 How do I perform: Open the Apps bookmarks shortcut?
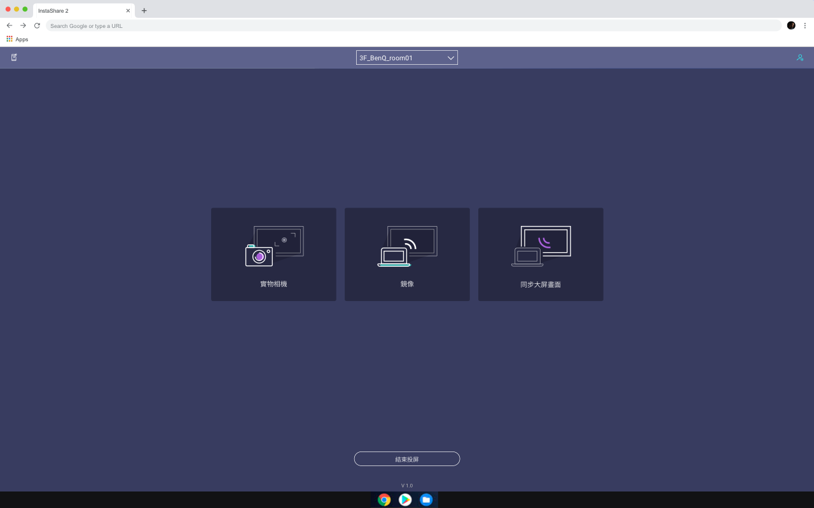tap(17, 39)
